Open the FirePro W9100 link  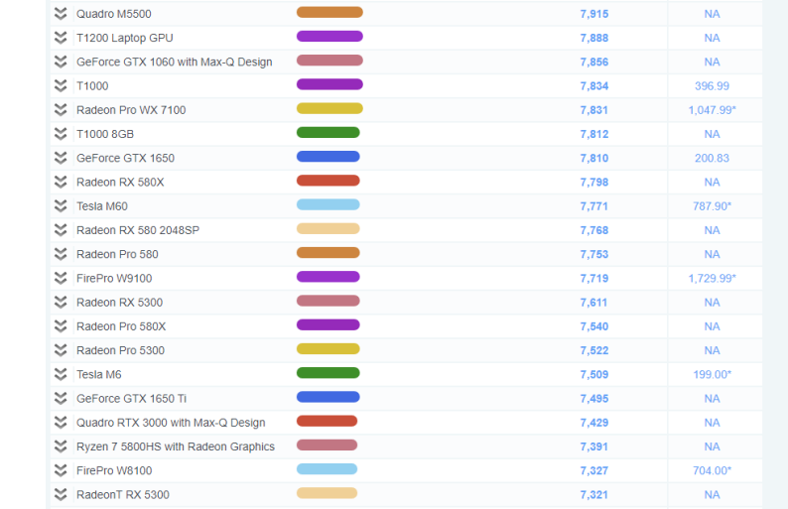(x=114, y=279)
